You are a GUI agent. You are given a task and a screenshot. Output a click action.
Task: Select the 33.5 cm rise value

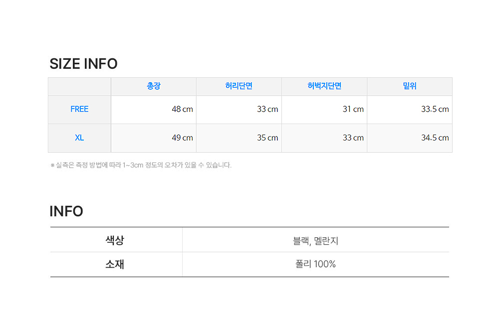(435, 109)
